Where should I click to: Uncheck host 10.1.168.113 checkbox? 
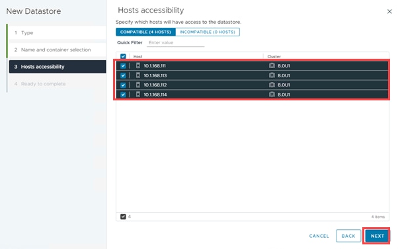tap(123, 75)
